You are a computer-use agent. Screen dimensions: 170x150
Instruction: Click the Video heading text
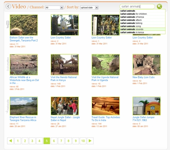coord(19,7)
